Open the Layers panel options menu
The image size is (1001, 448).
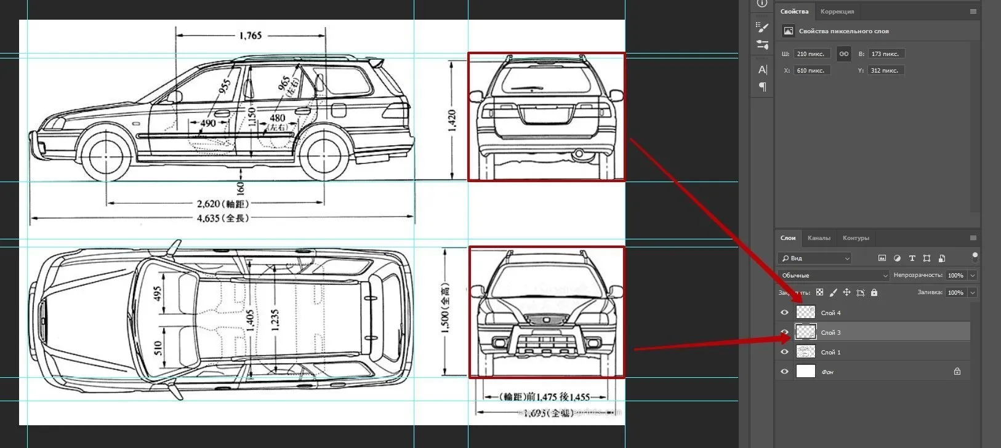click(x=973, y=238)
